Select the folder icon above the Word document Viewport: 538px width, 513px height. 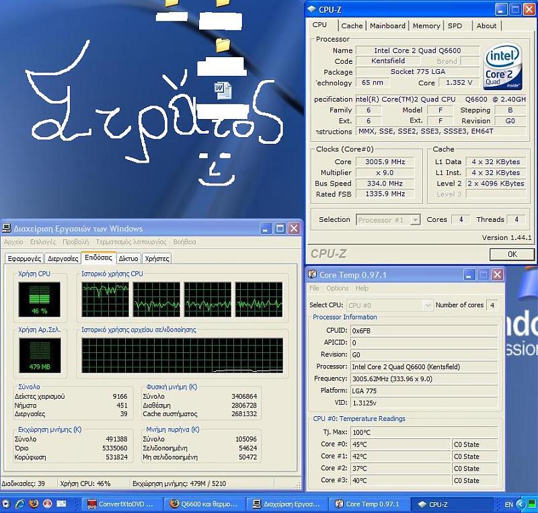coord(223,45)
